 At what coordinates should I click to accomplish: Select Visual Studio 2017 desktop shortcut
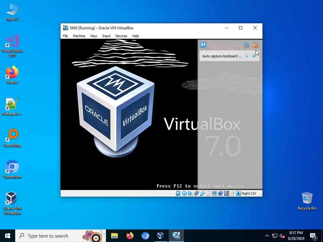[x=12, y=46]
